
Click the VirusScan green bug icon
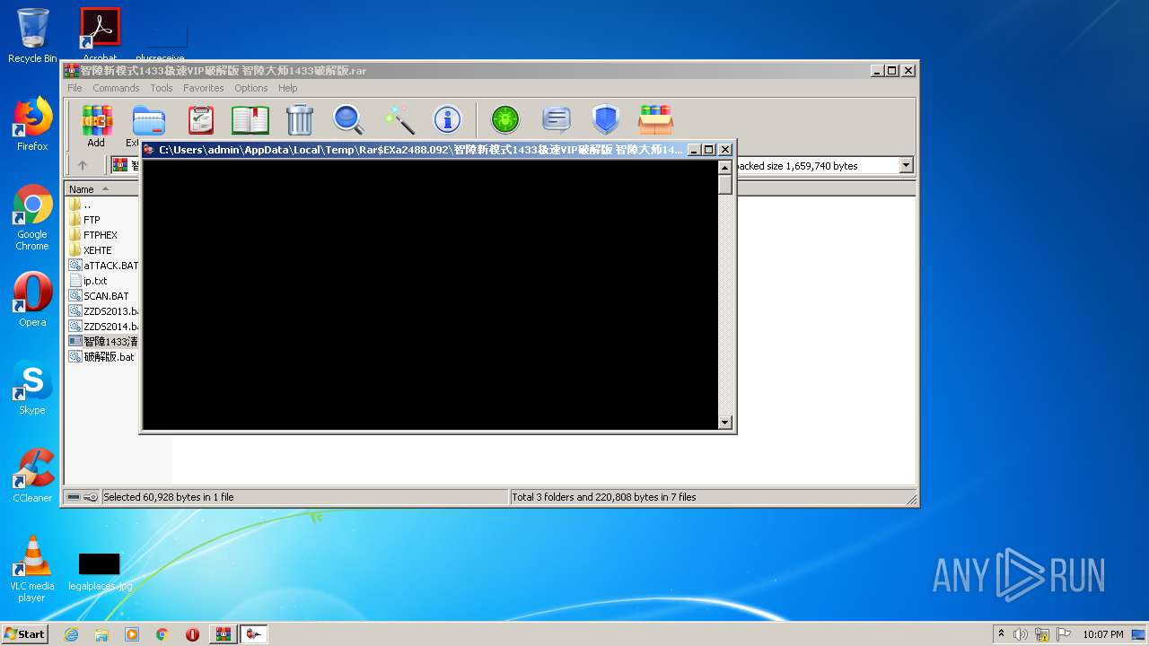505,119
